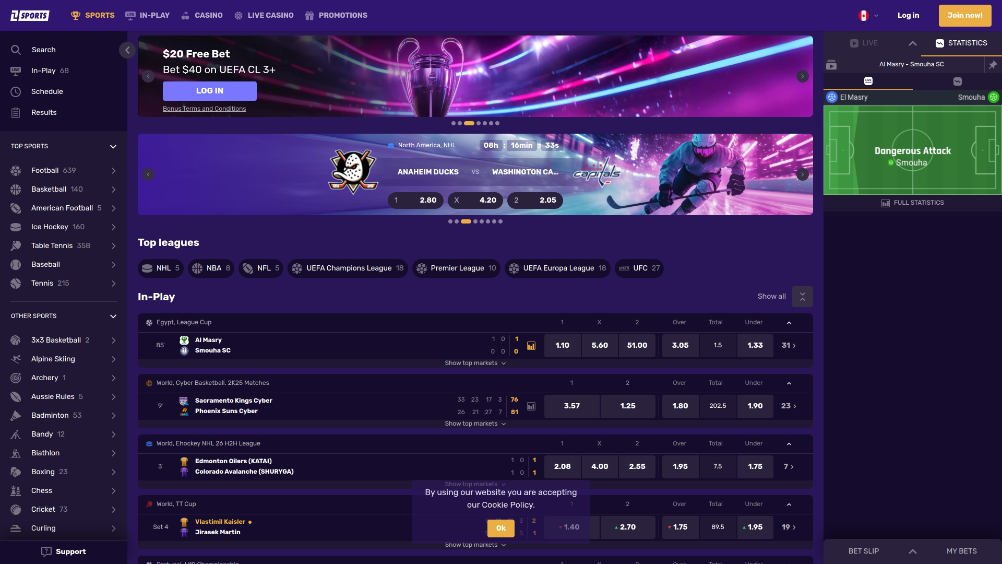This screenshot has width=1002, height=564.
Task: Open the Sports tab in header
Action: 93,16
